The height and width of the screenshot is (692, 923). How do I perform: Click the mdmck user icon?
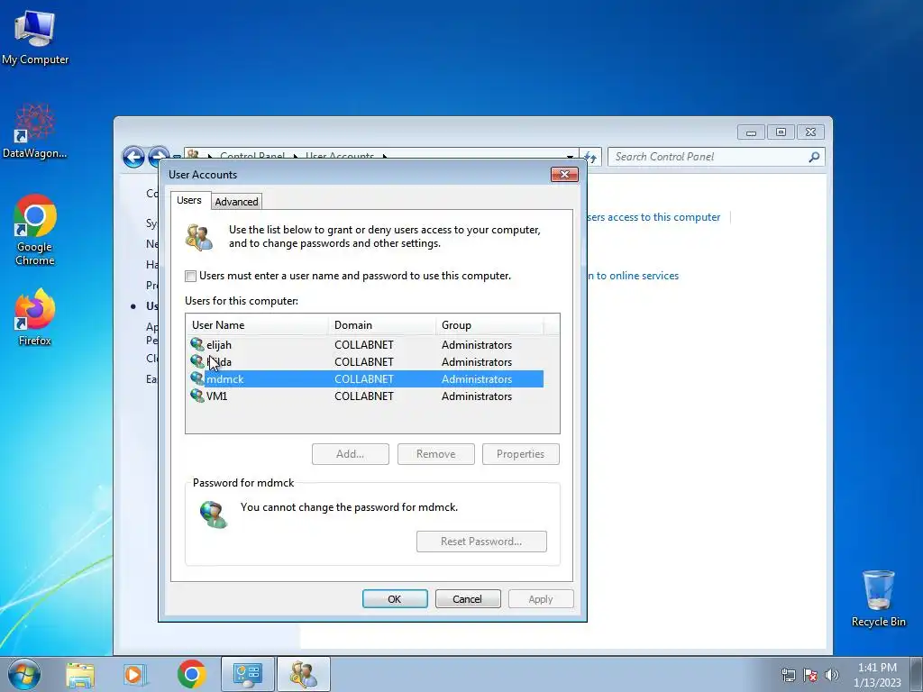point(197,378)
